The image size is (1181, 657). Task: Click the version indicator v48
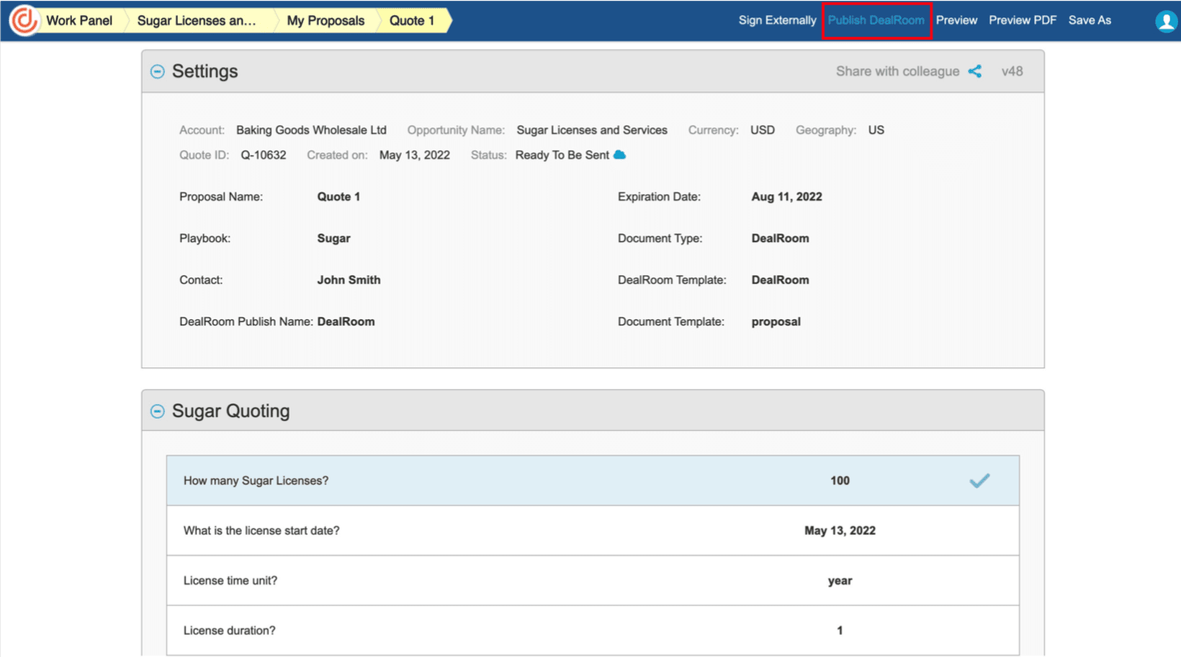1012,71
